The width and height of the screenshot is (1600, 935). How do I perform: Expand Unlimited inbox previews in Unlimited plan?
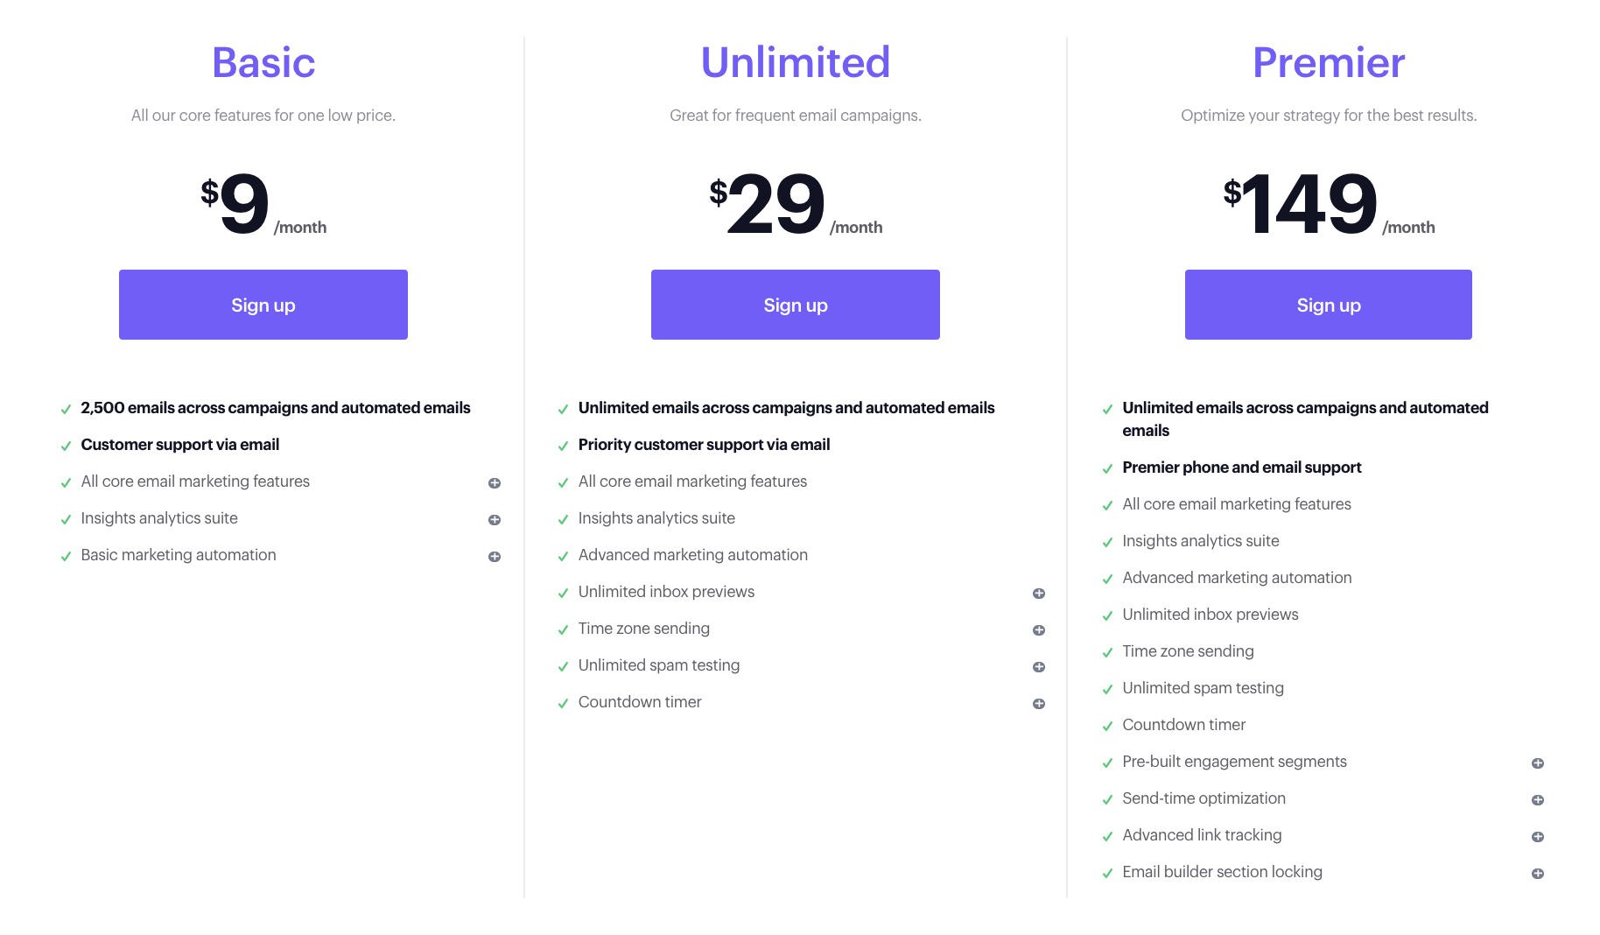coord(1039,594)
